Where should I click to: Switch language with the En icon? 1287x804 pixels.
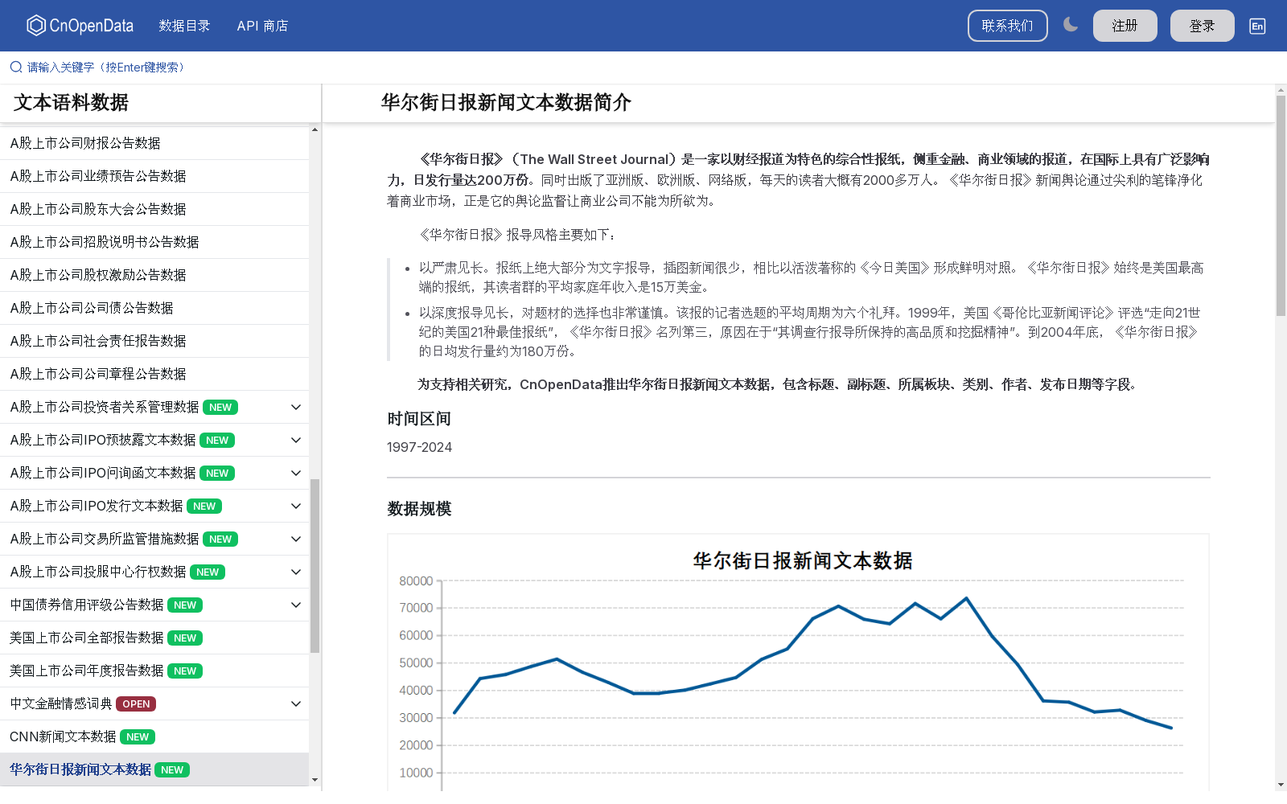click(1257, 26)
